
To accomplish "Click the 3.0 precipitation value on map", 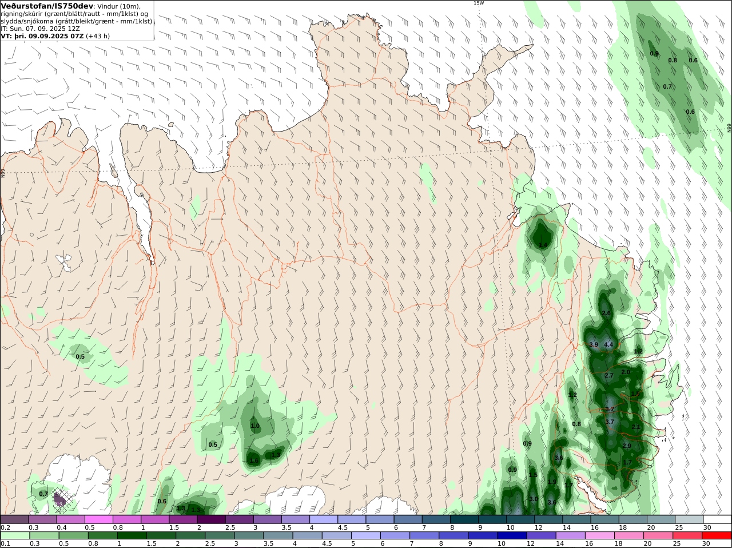I will [534, 499].
